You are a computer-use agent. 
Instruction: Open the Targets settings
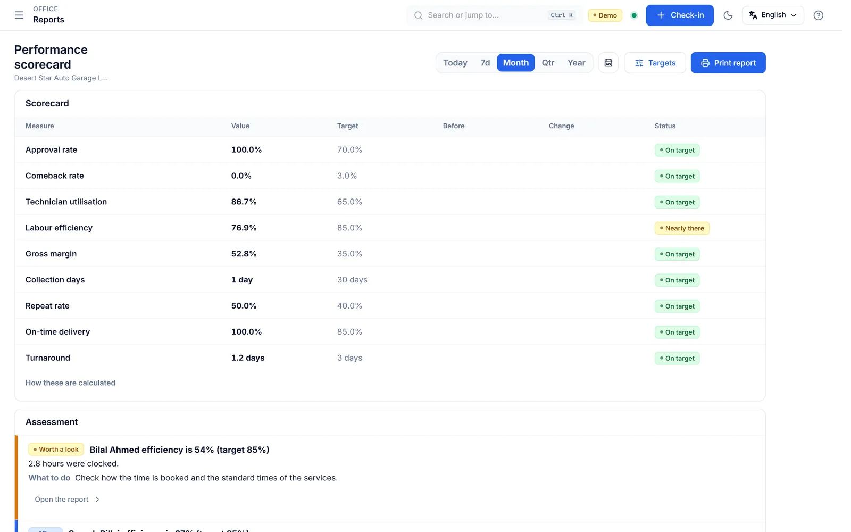click(x=655, y=63)
